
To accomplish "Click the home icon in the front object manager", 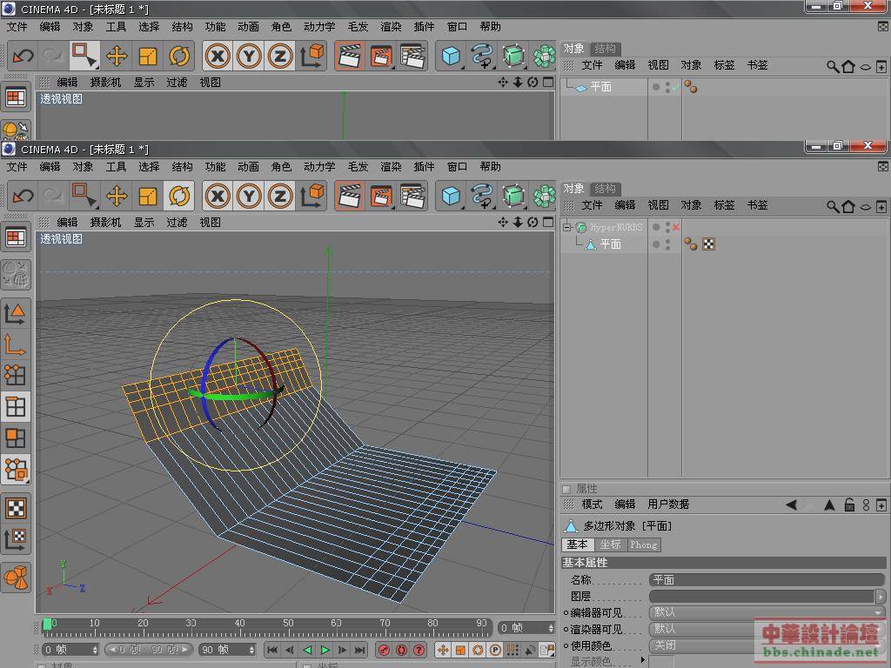I will click(x=848, y=207).
